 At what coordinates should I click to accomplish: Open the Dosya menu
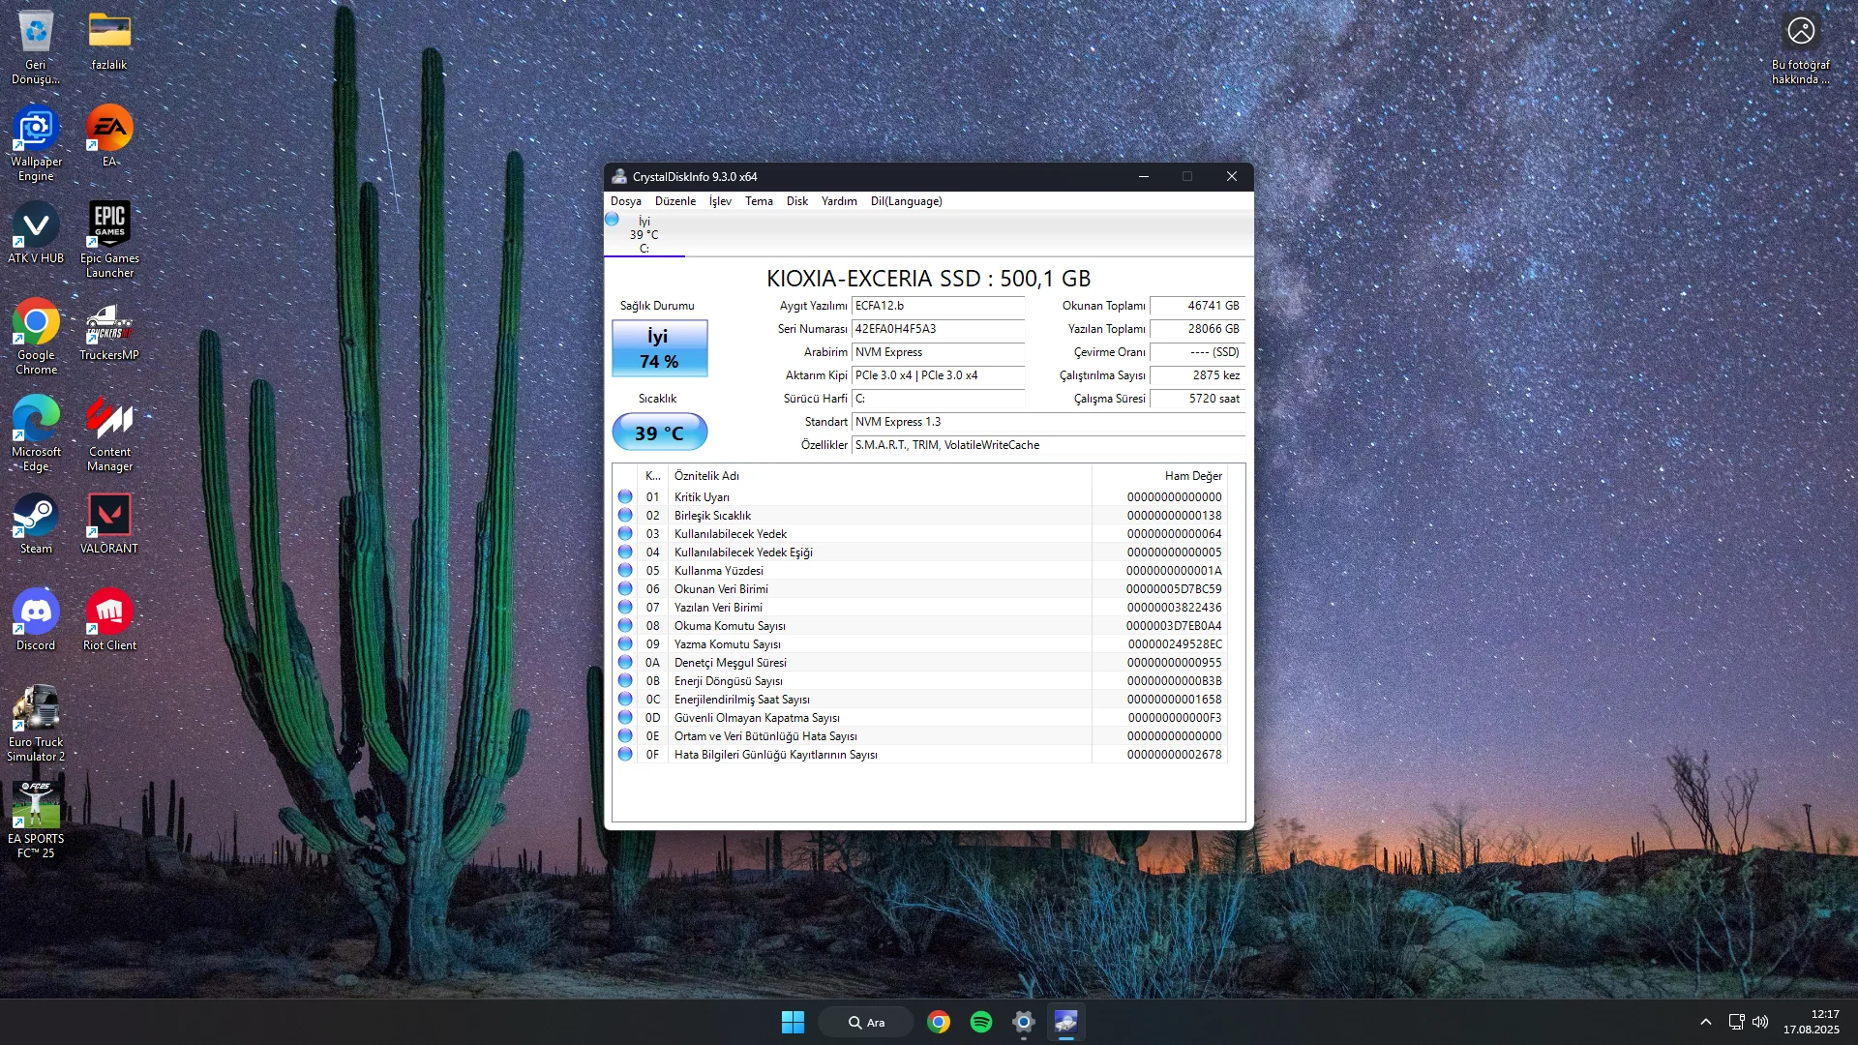point(625,201)
